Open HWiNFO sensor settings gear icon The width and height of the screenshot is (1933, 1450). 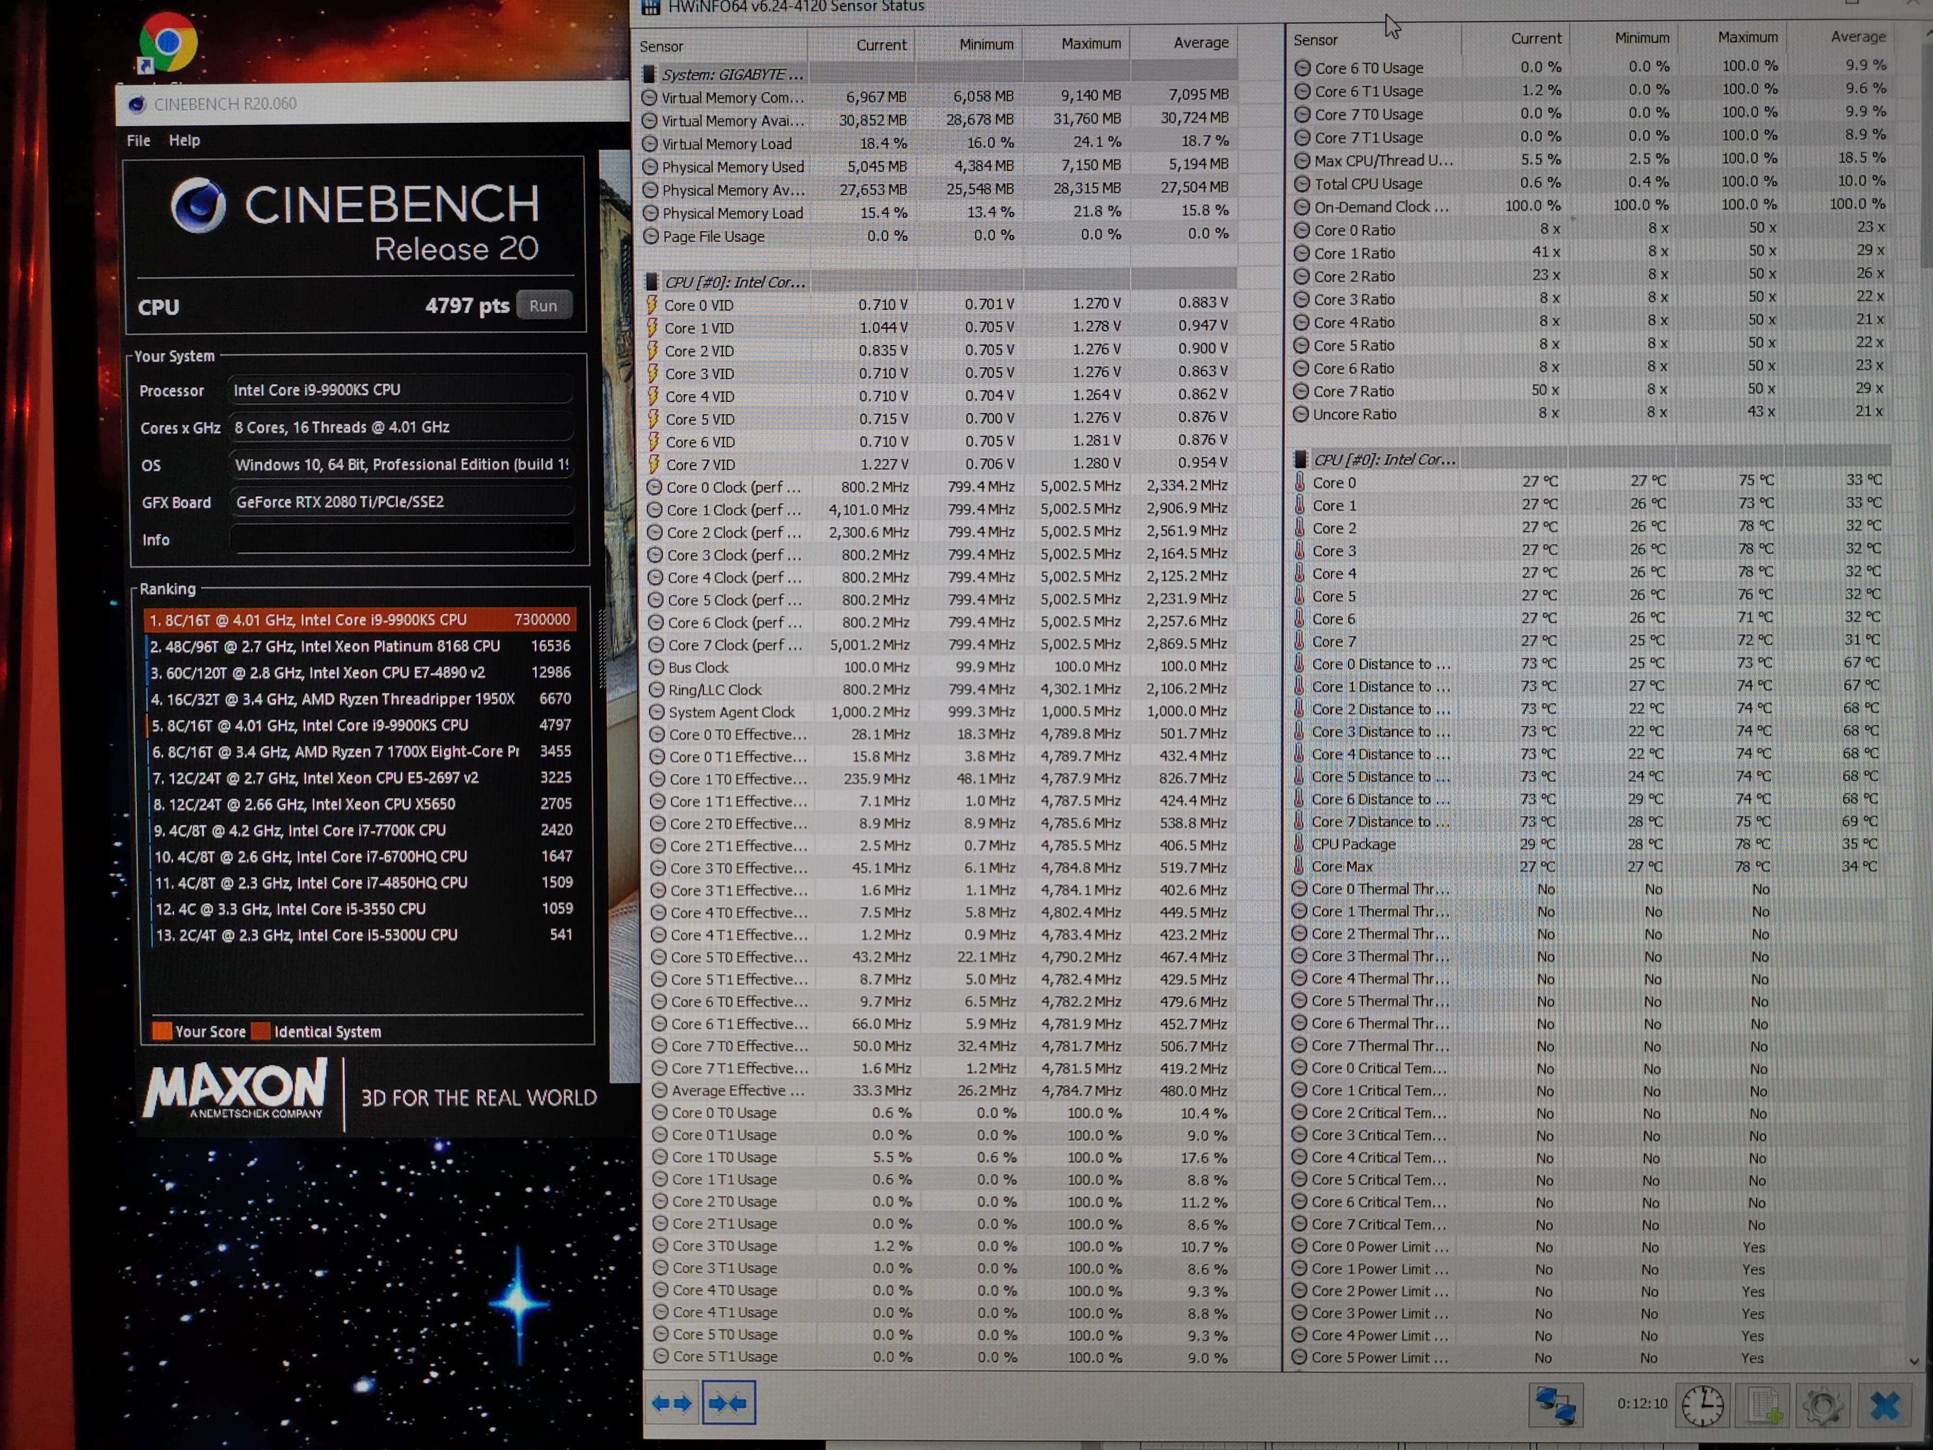(x=1823, y=1404)
